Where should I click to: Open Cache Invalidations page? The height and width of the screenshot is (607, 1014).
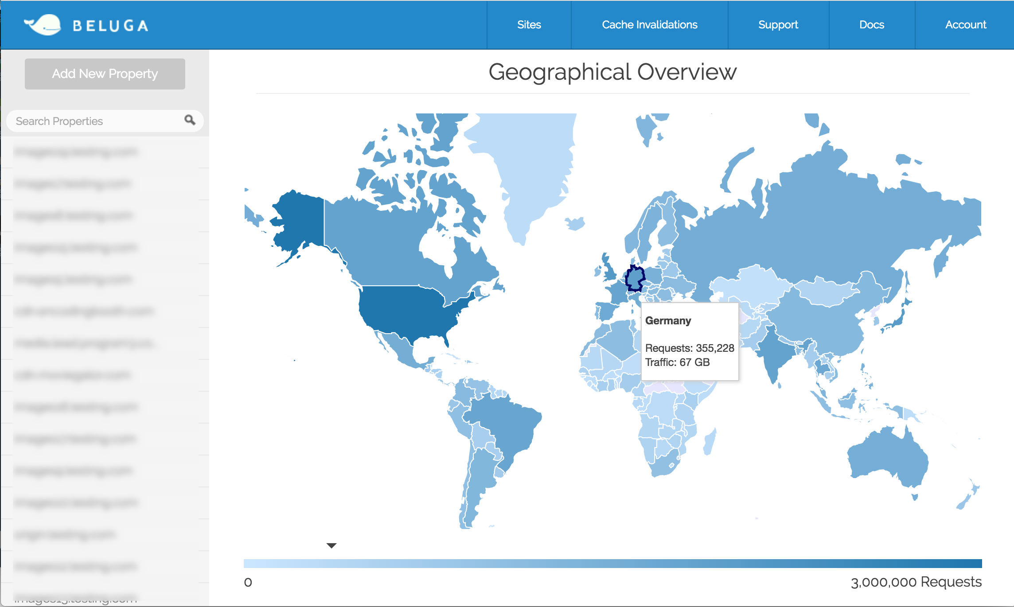click(649, 25)
